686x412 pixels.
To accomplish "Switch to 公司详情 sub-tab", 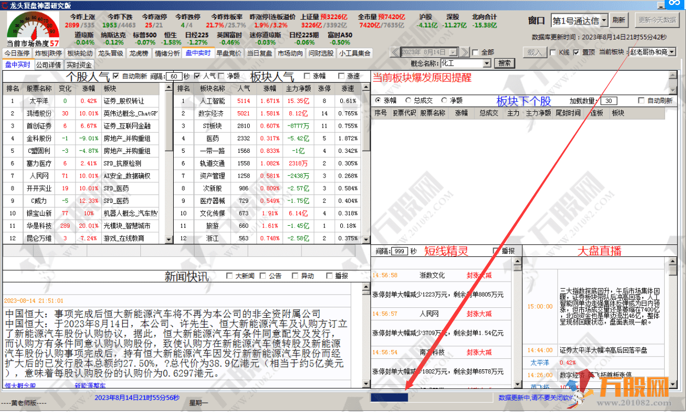I will (x=49, y=65).
